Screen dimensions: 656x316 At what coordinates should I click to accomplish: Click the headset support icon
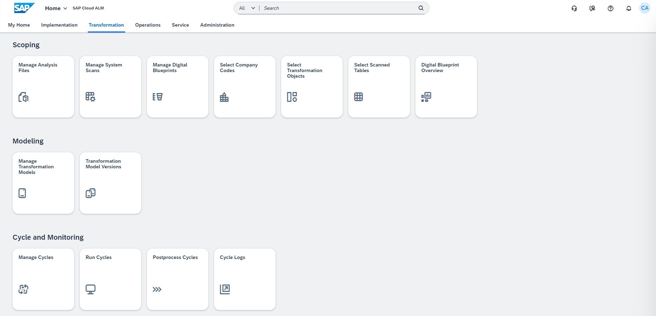pyautogui.click(x=574, y=8)
